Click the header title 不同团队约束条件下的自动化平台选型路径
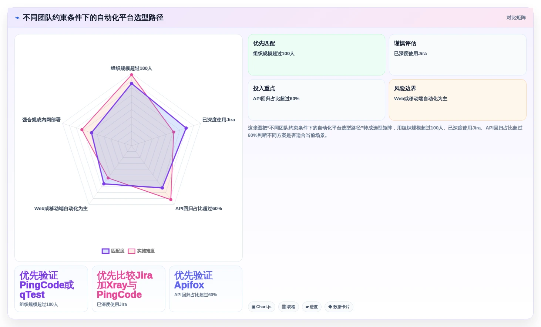Viewport: 541px width, 327px height. (93, 18)
